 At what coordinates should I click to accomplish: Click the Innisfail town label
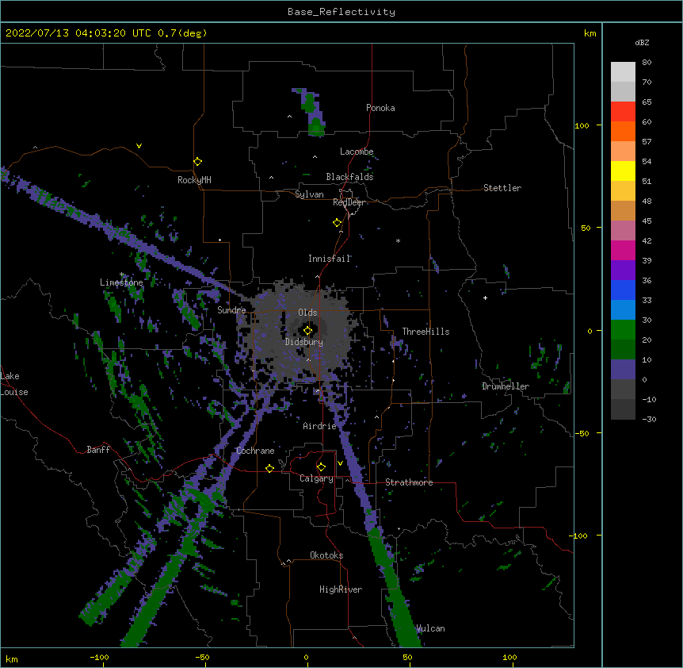329,259
